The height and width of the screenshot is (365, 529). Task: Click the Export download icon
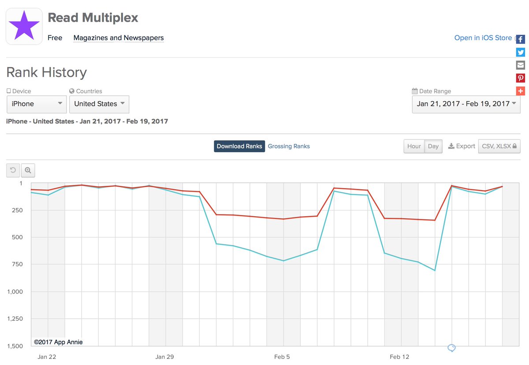[x=451, y=146]
